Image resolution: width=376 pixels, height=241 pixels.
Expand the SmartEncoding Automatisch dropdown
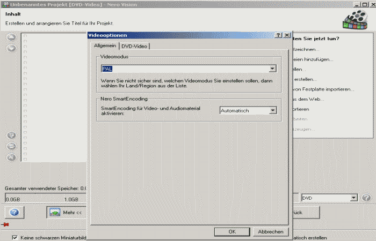point(272,110)
